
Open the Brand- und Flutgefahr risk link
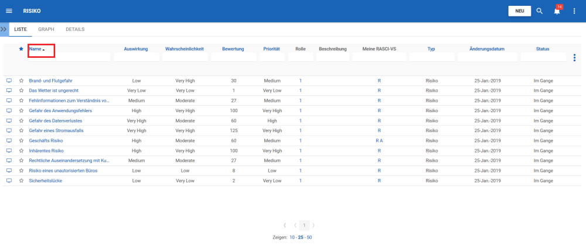(x=51, y=81)
